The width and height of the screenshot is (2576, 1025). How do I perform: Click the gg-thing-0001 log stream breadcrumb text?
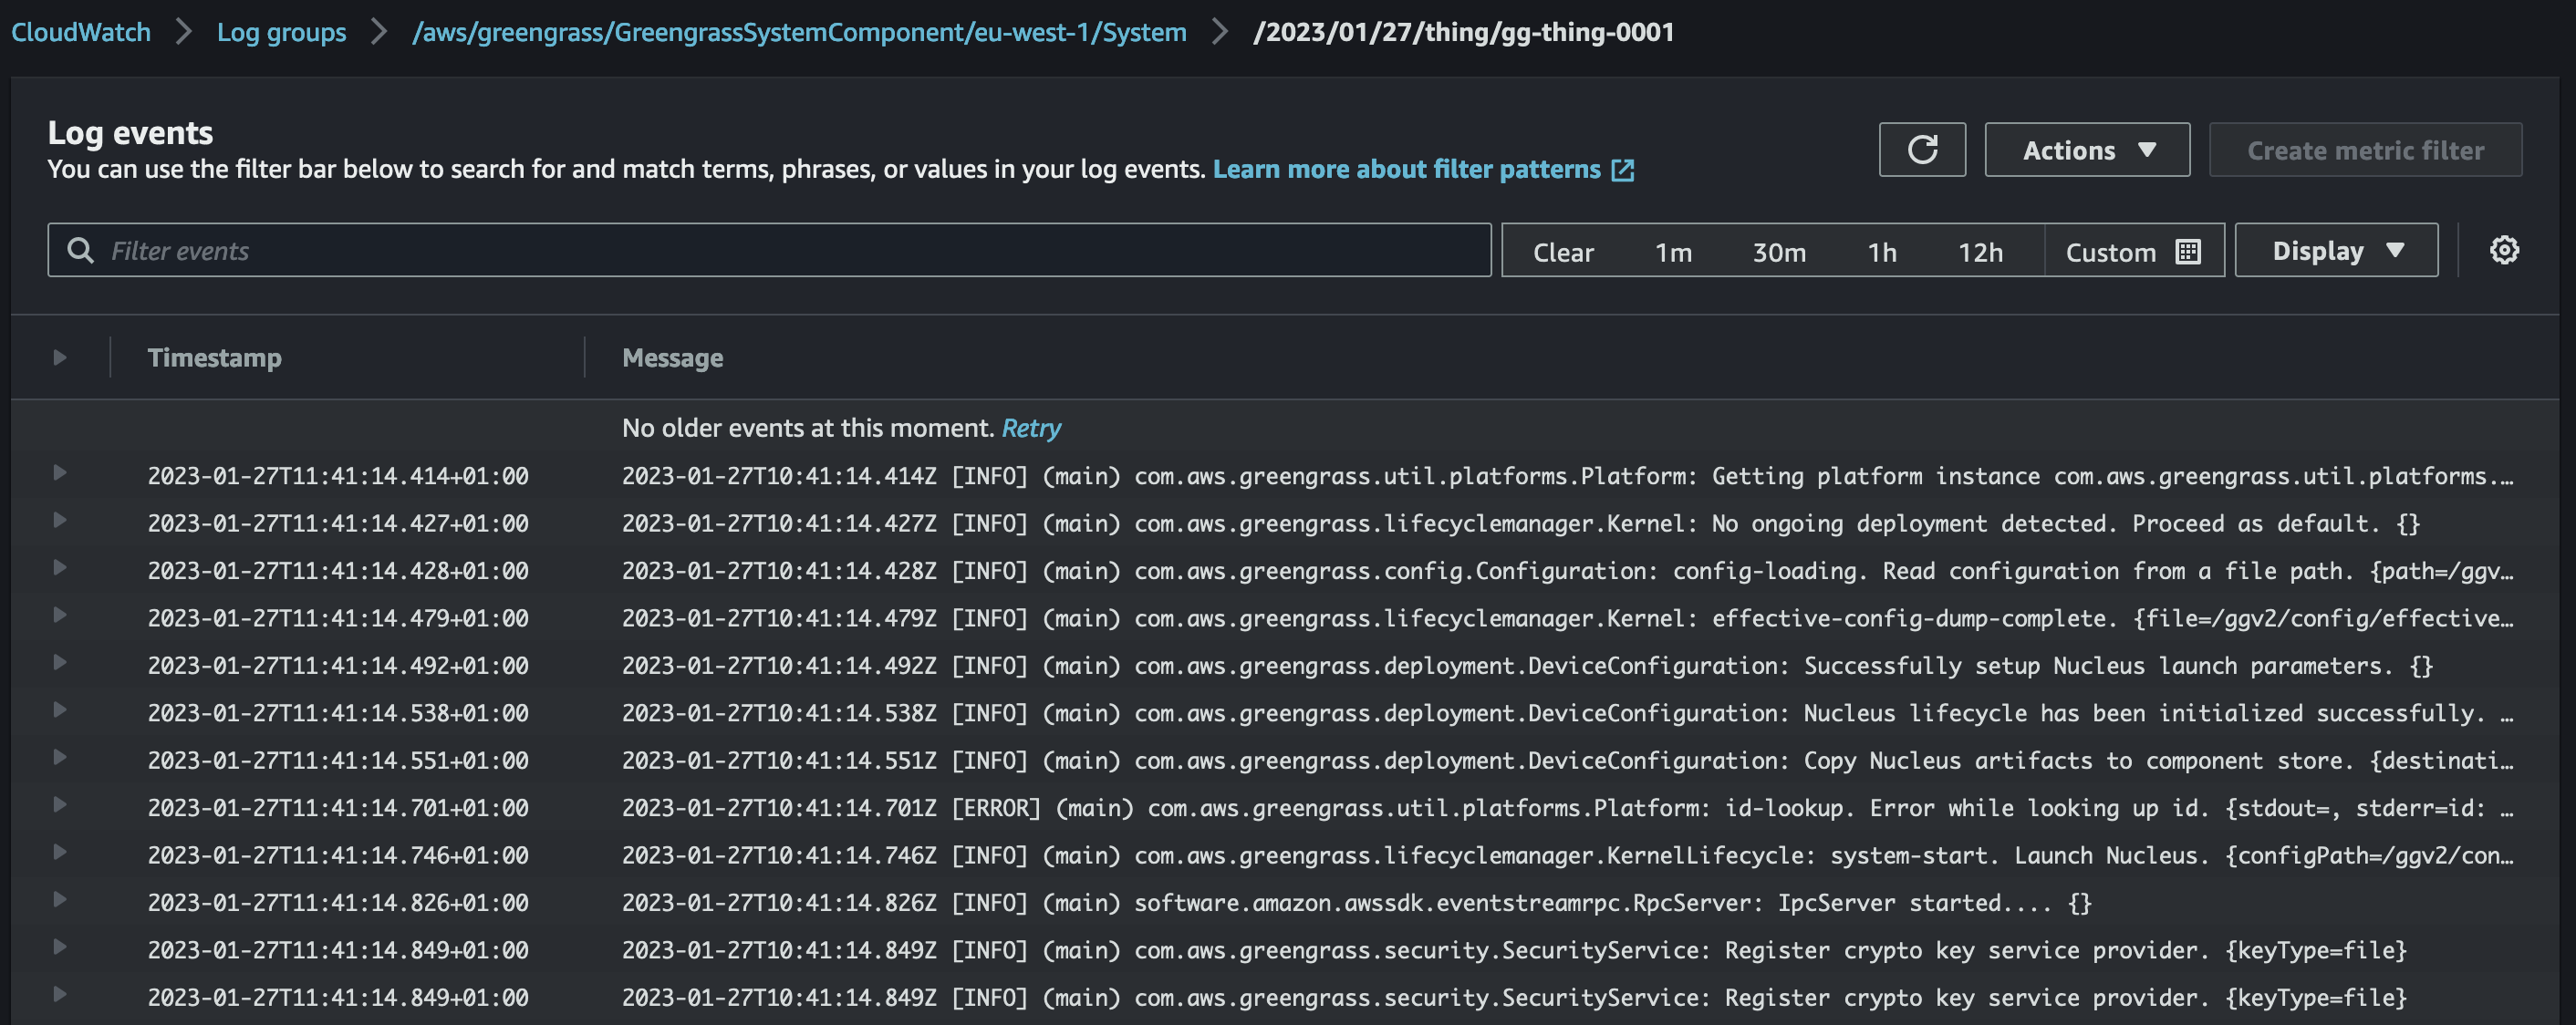(x=1464, y=32)
